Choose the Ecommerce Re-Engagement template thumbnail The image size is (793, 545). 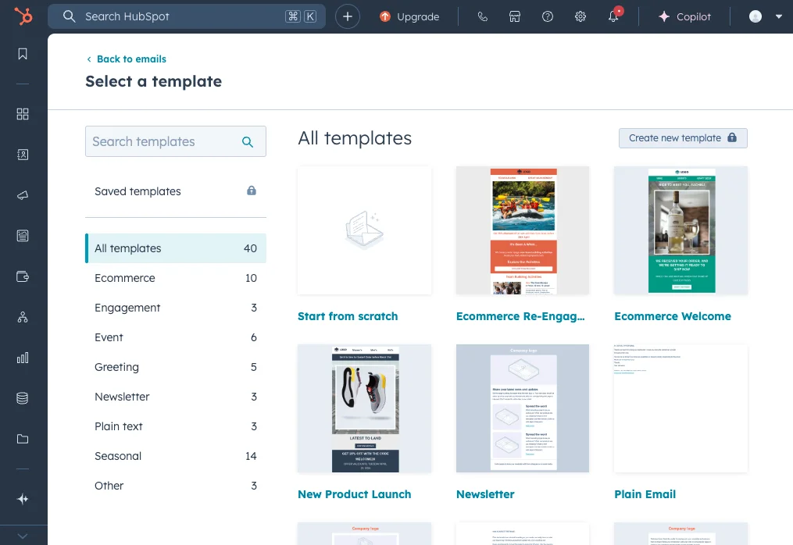(x=523, y=230)
